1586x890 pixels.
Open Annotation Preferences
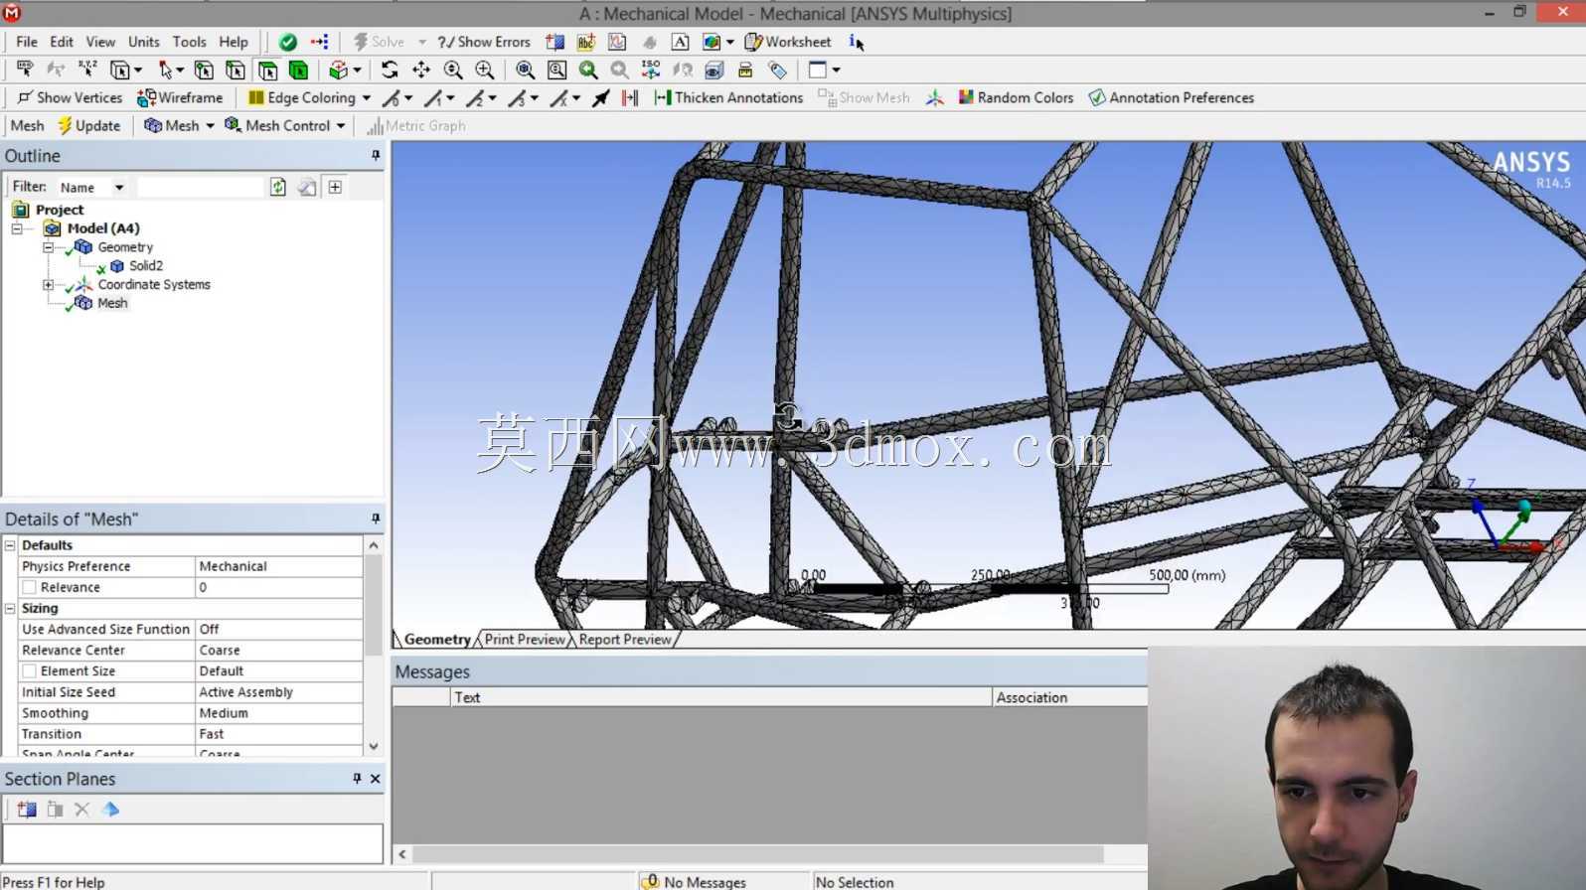(1172, 97)
